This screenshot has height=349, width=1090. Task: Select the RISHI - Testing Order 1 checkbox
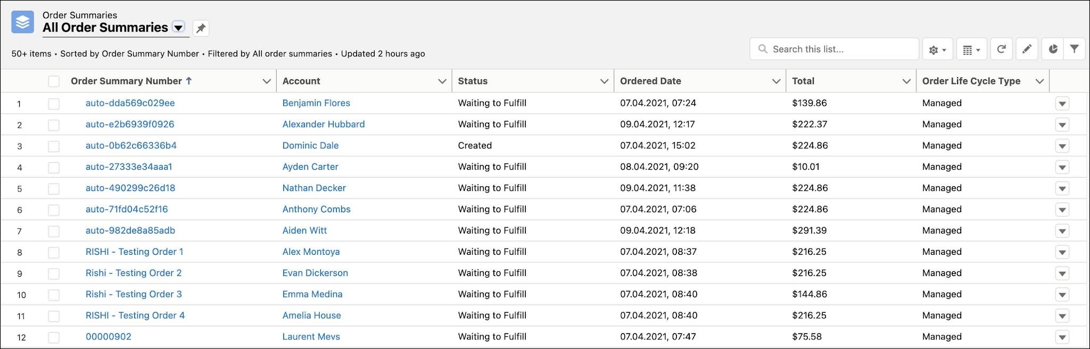pyautogui.click(x=54, y=253)
